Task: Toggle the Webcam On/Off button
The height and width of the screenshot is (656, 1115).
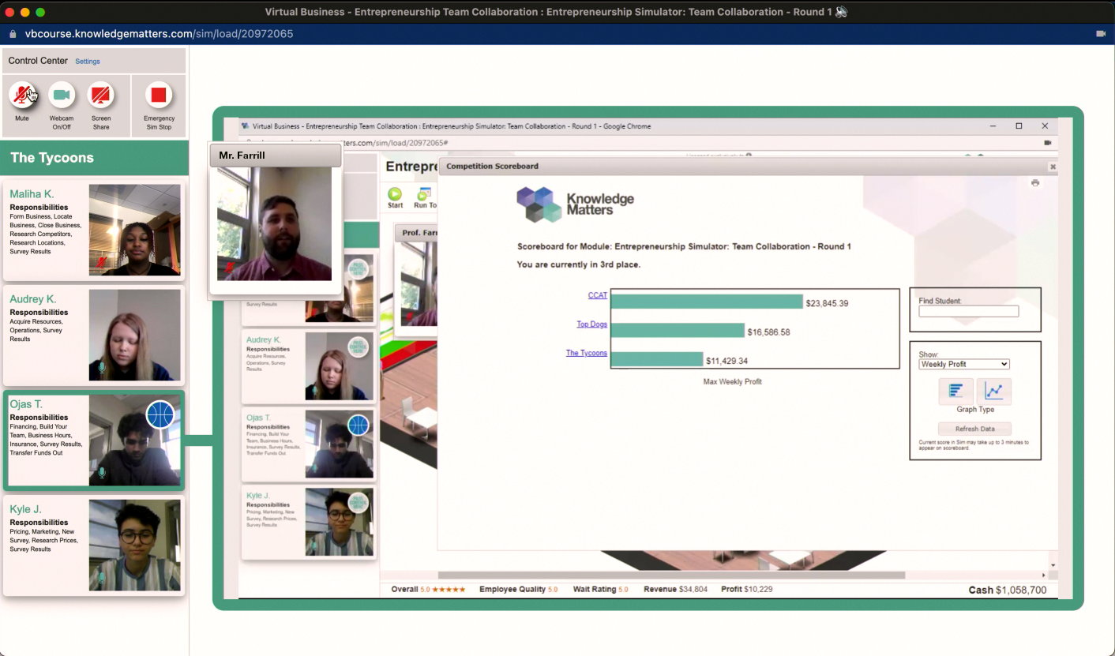Action: pyautogui.click(x=62, y=96)
